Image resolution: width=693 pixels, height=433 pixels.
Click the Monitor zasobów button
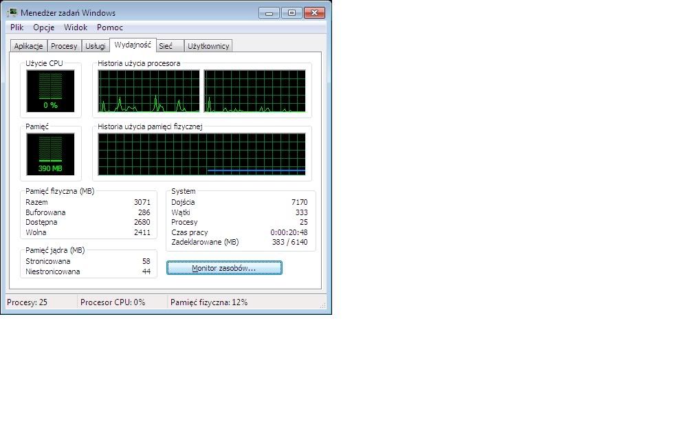click(224, 268)
